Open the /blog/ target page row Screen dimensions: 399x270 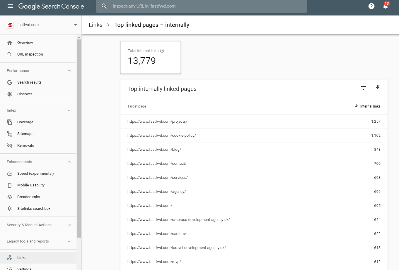[x=254, y=150]
